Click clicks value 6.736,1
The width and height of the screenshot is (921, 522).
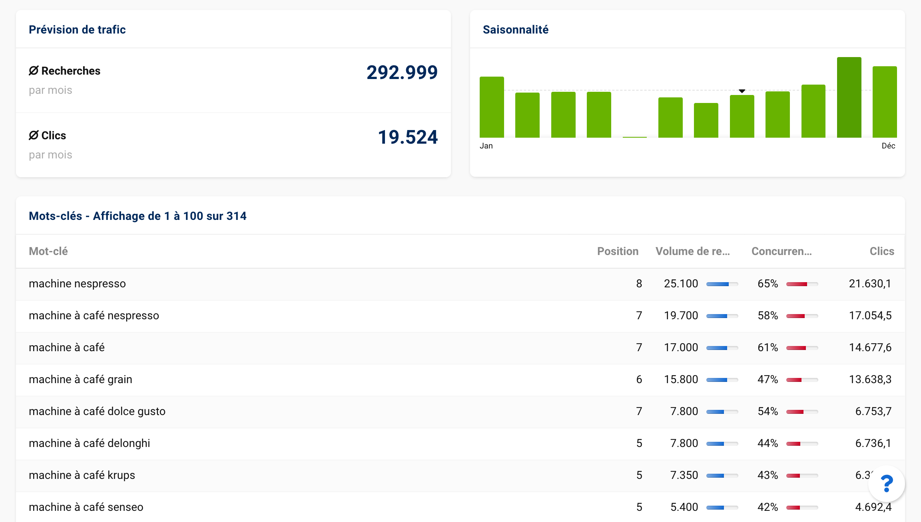coord(873,443)
